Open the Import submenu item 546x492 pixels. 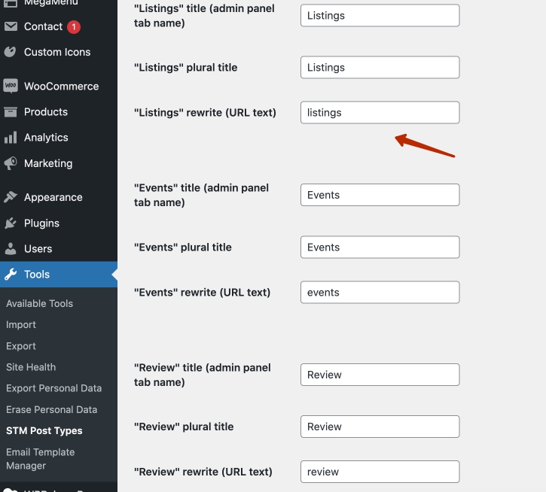(x=21, y=325)
